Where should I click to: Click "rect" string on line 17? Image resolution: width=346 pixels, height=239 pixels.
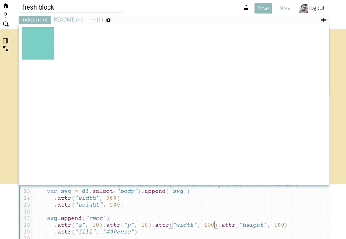[96, 218]
